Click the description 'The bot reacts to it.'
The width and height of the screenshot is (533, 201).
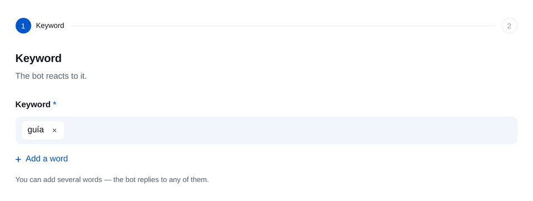[x=51, y=76]
